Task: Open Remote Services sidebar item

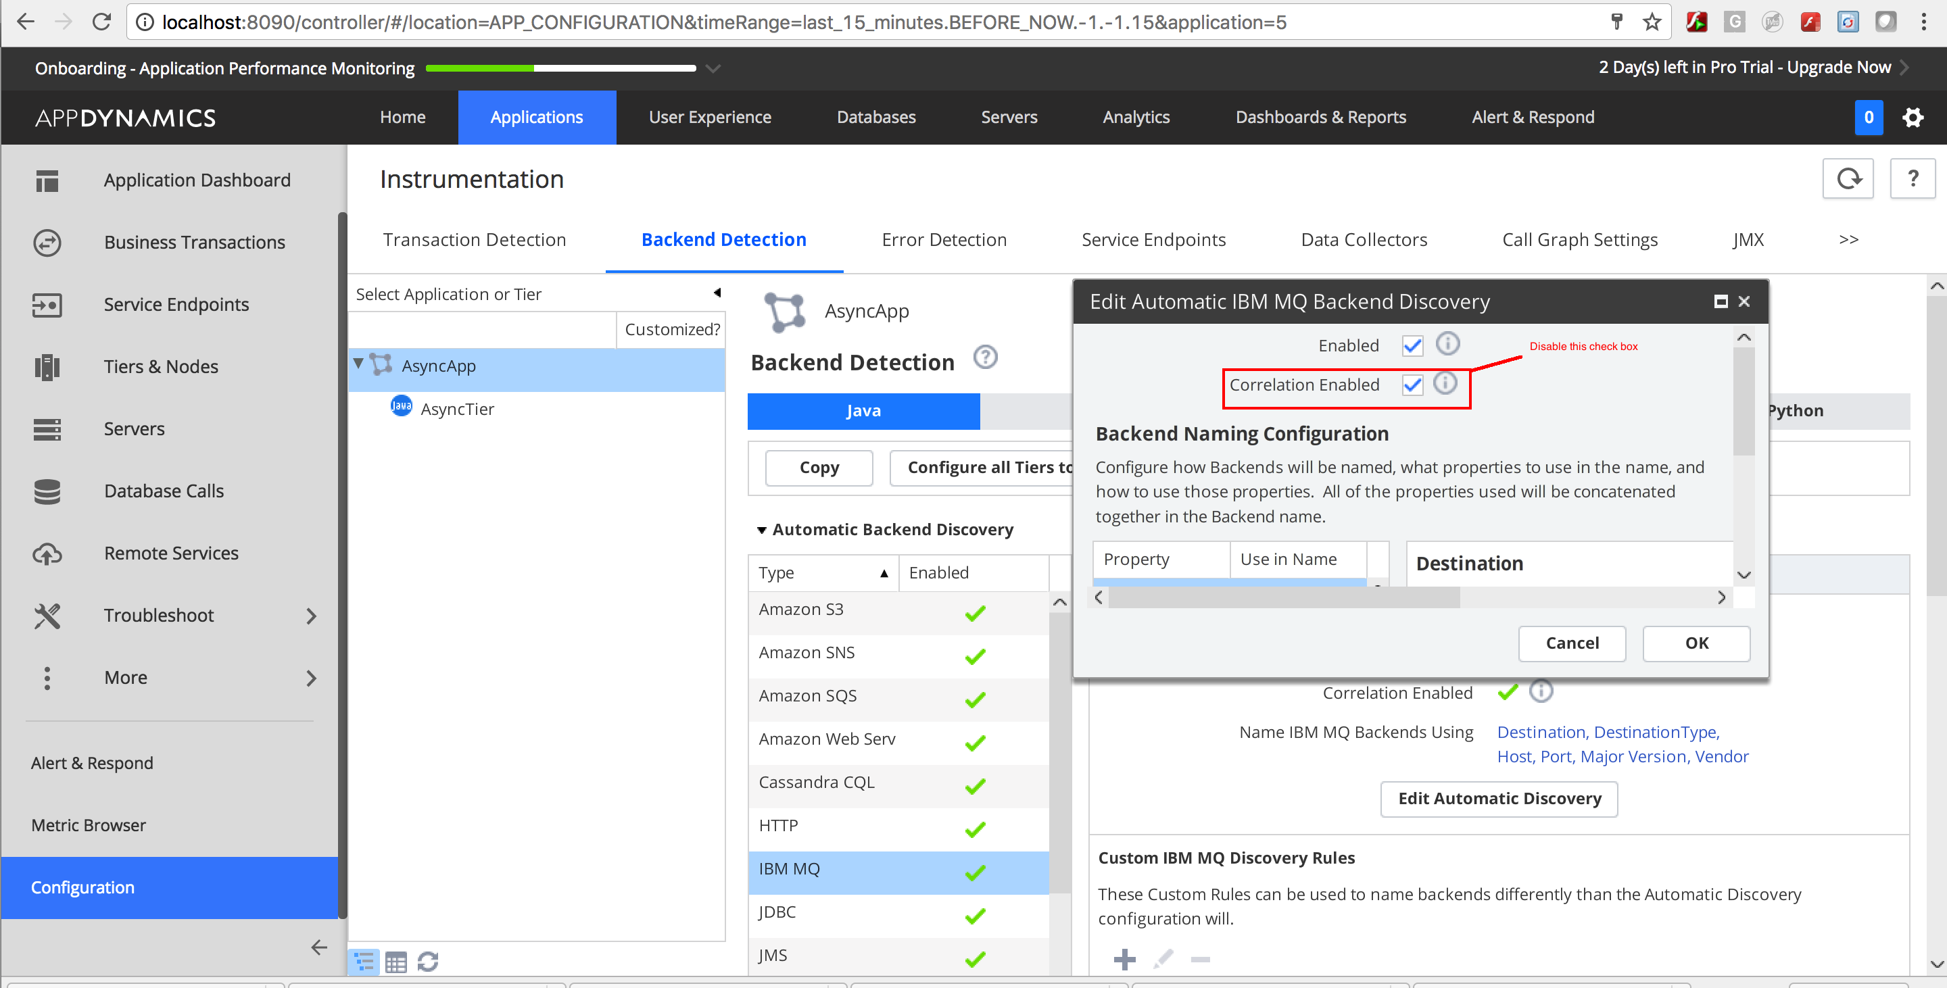Action: click(171, 553)
